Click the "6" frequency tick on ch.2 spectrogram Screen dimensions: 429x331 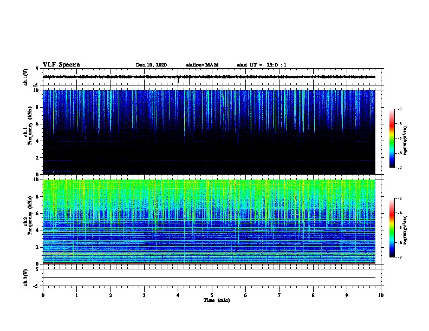click(x=37, y=213)
